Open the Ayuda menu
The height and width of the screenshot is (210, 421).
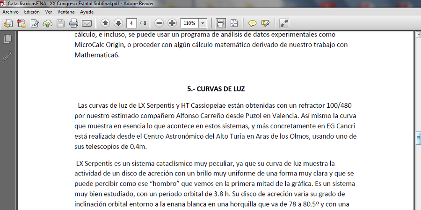(87, 11)
